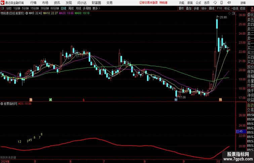Open the 行情 menu
The width and height of the screenshot is (254, 163).
(33, 3)
